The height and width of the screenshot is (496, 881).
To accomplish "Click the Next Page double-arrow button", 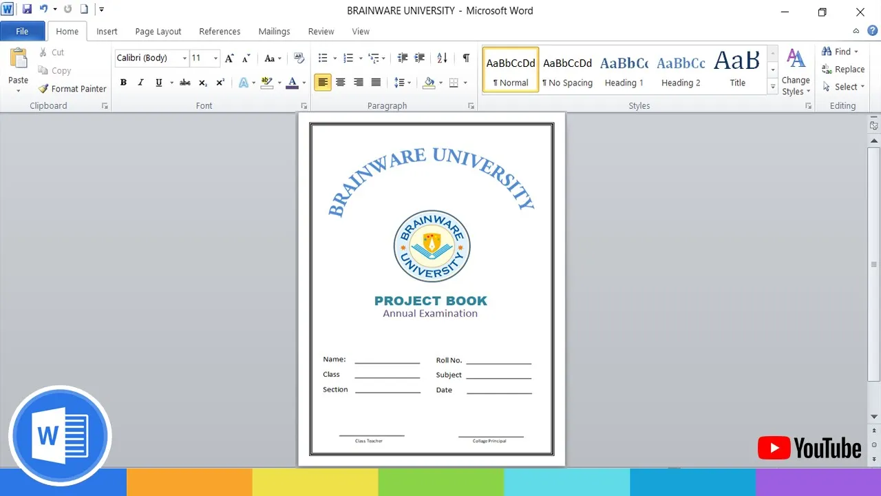I will (874, 460).
